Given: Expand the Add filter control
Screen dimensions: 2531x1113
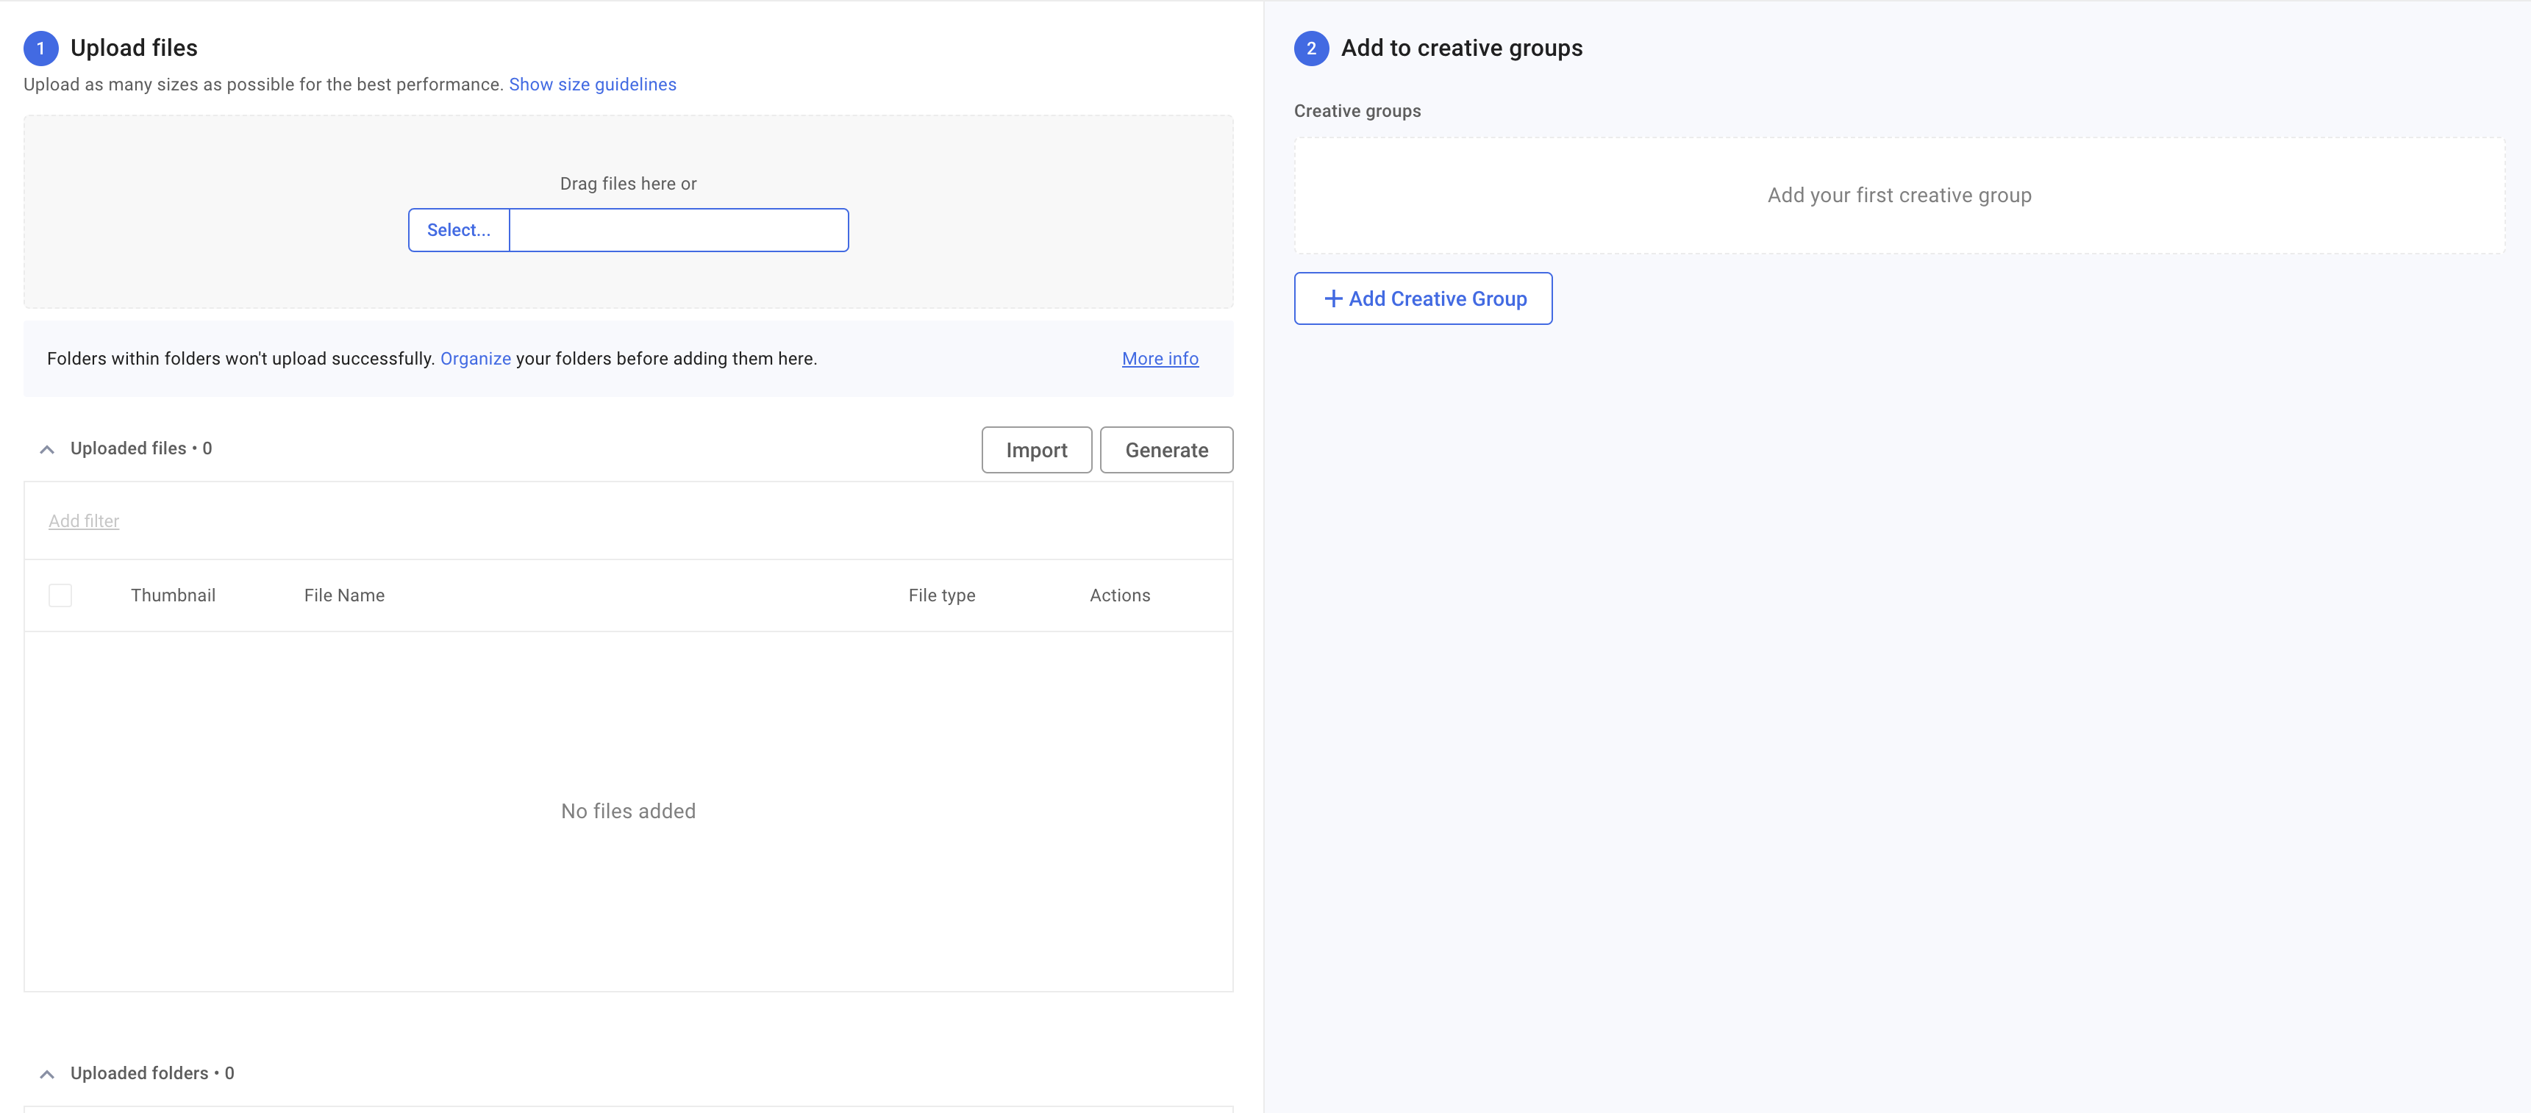Looking at the screenshot, I should (x=84, y=520).
